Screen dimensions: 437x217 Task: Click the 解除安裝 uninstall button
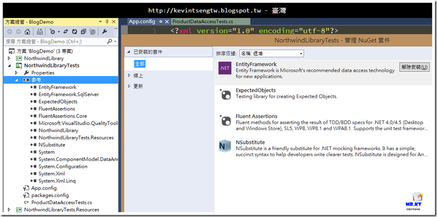pyautogui.click(x=414, y=67)
